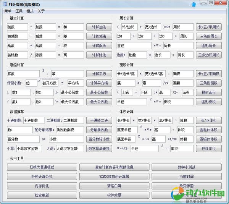Click the blue skin icon in title bar
Screen dimensions: 229x204
tap(194, 4)
